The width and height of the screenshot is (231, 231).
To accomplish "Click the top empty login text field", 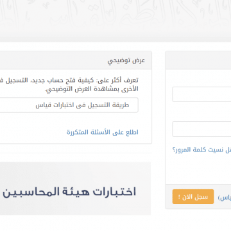I will 201,94.
